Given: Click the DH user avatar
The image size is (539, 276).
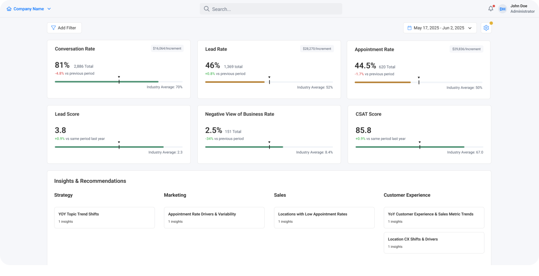Looking at the screenshot, I should coord(503,9).
